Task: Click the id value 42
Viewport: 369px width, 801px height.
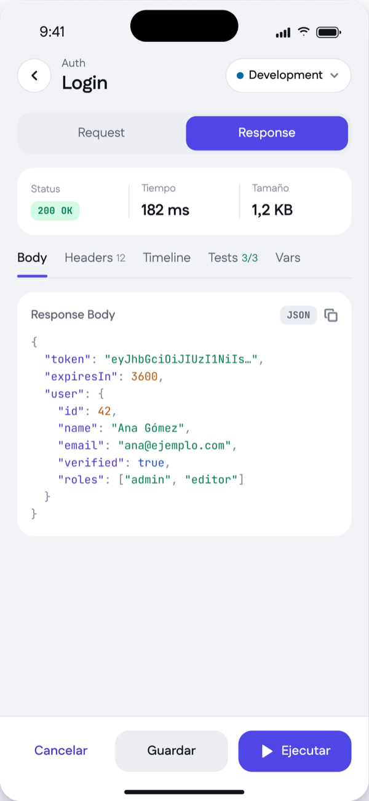Action: point(104,411)
